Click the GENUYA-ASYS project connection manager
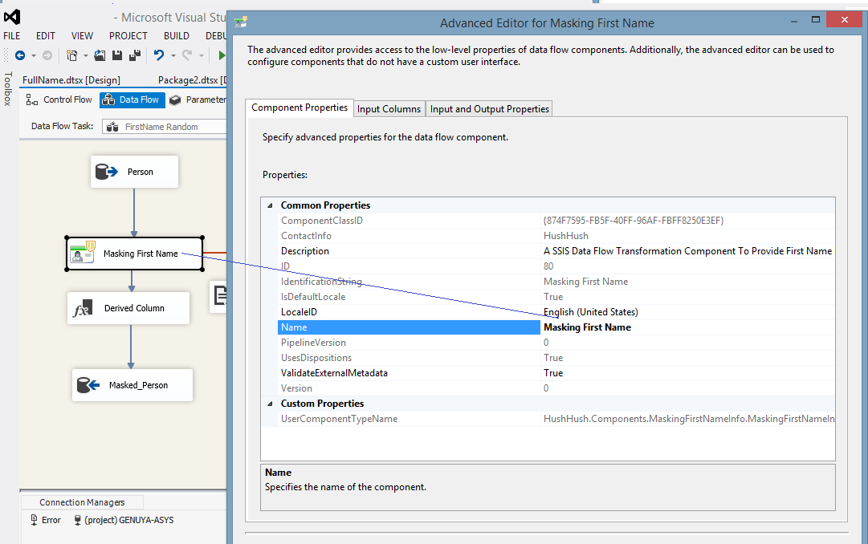 [124, 520]
